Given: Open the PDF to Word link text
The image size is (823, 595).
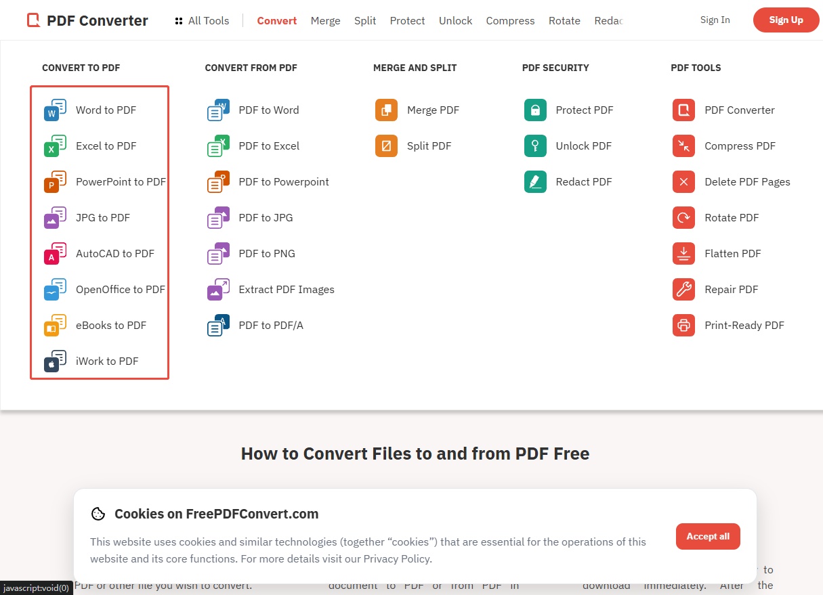Looking at the screenshot, I should 268,110.
